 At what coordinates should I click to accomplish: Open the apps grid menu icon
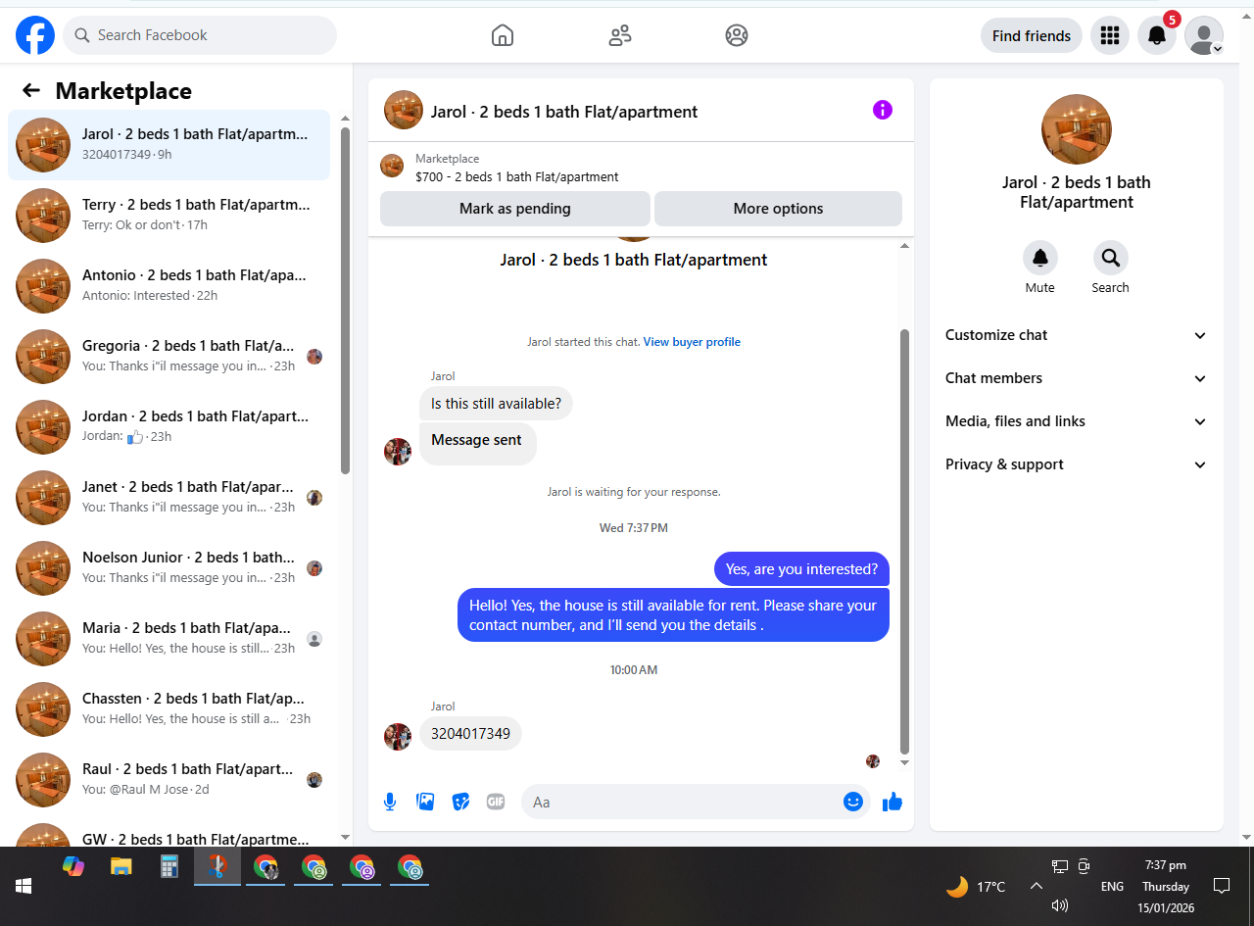pos(1109,35)
